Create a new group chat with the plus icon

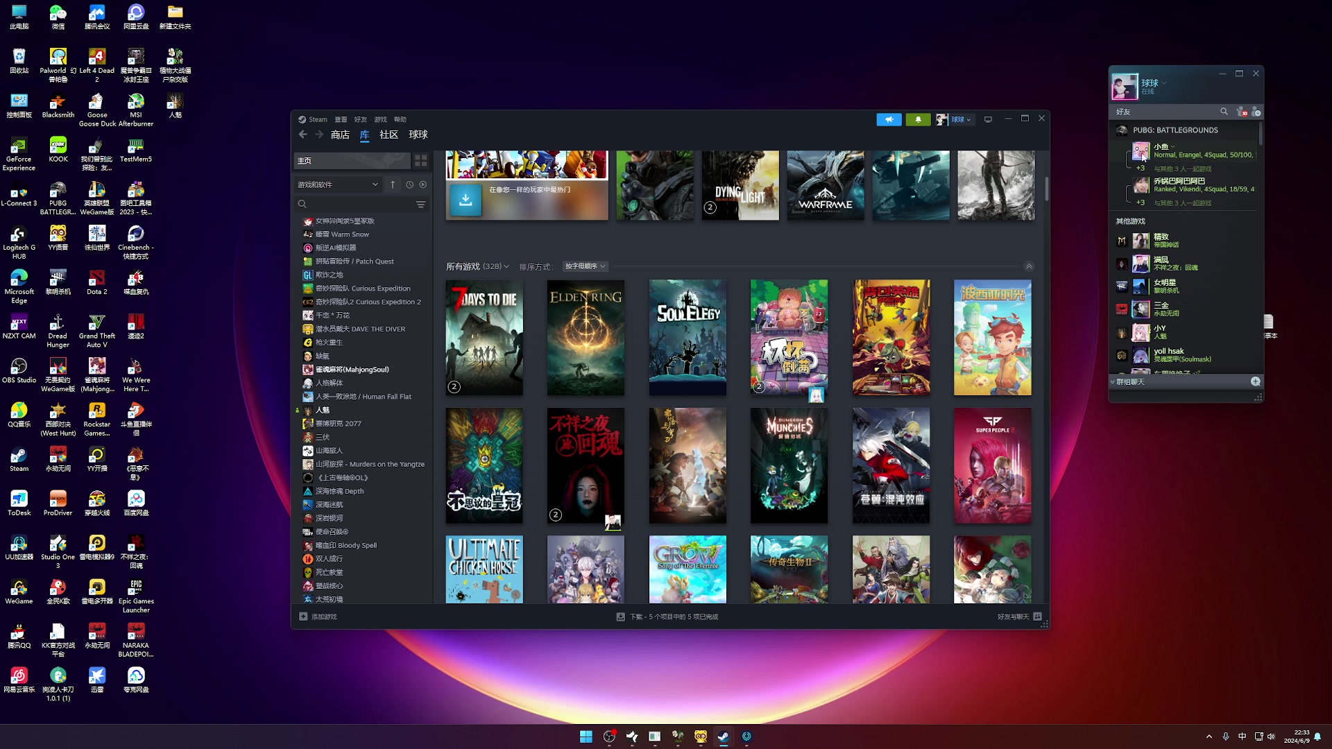click(1255, 381)
